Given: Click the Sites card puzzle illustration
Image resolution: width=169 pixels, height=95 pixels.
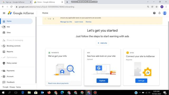Looking at the screenshot, I should (141, 69).
